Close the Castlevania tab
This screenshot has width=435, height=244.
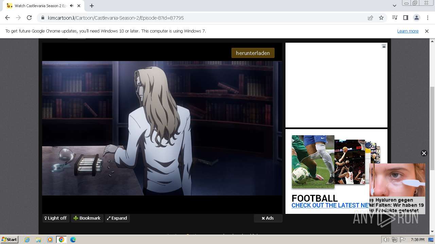(x=79, y=5)
